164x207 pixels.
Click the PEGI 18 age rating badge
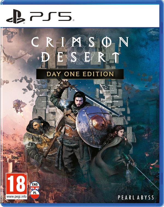pyautogui.click(x=16, y=186)
